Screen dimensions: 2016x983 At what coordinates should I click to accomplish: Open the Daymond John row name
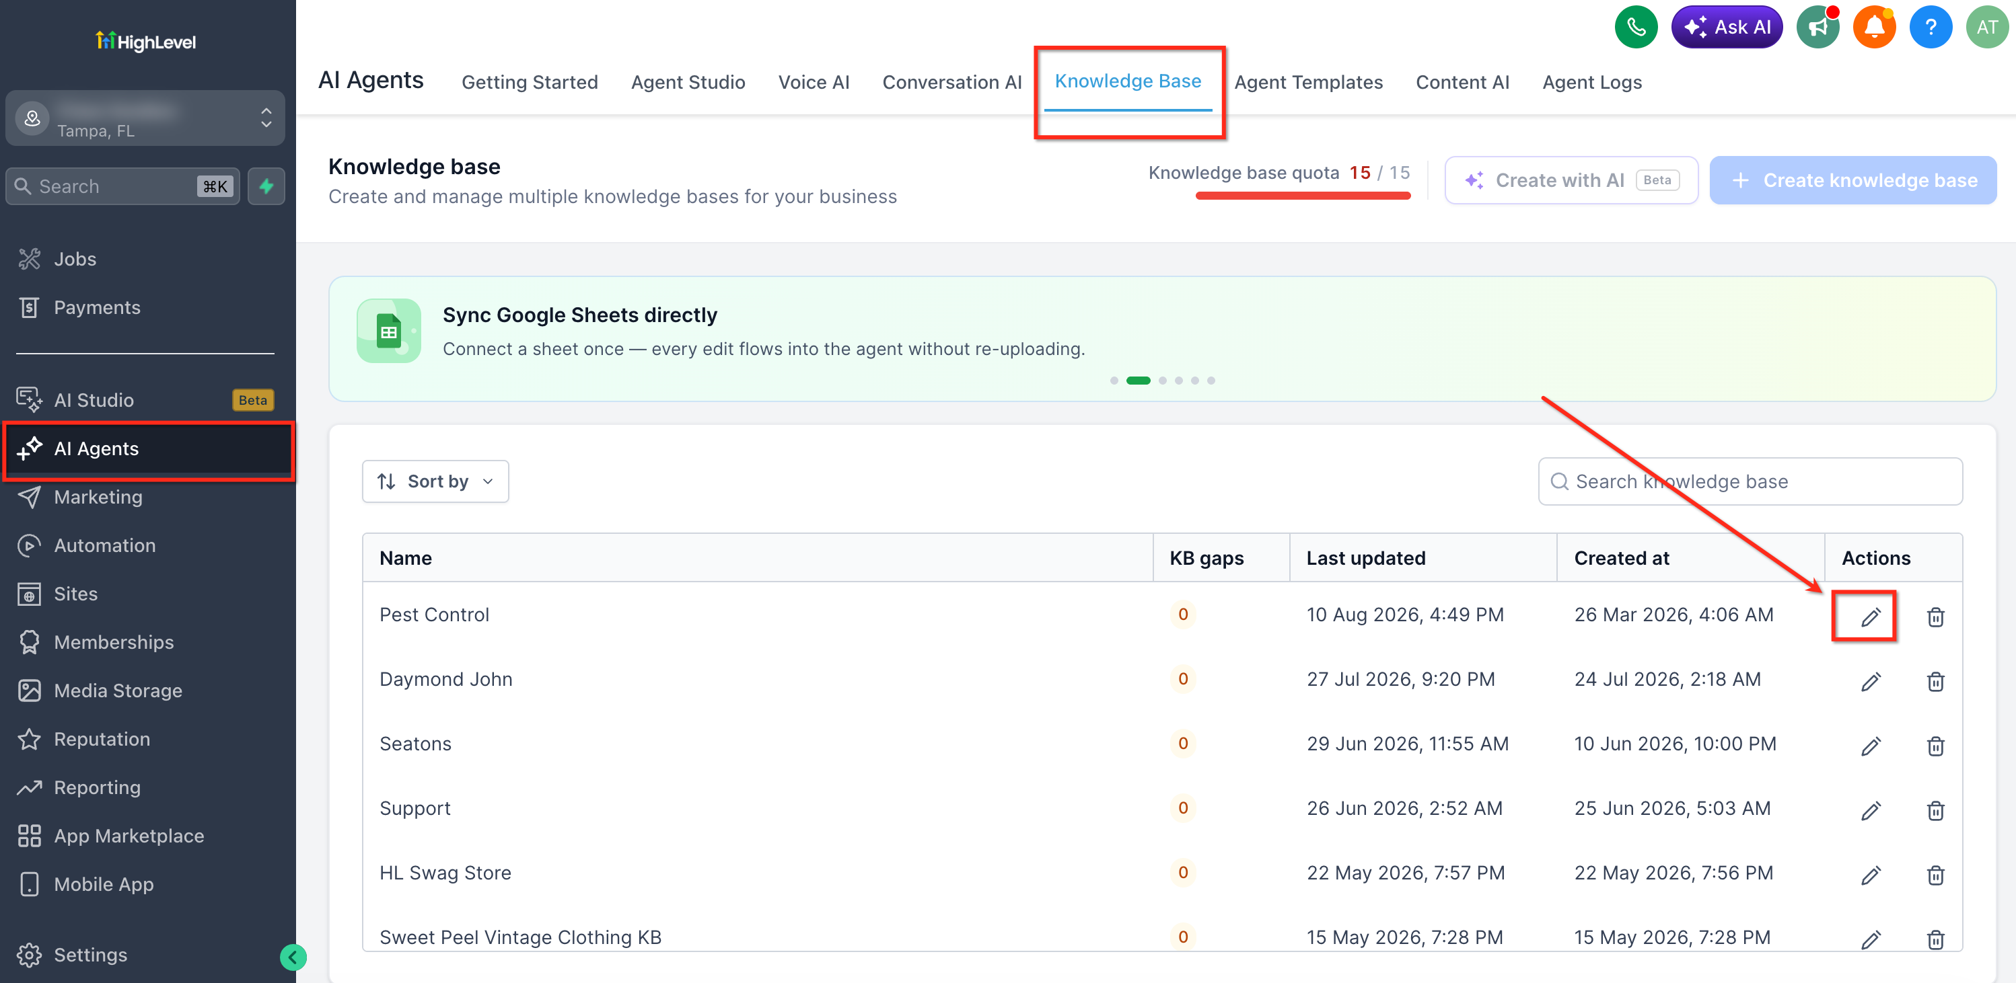pos(445,679)
